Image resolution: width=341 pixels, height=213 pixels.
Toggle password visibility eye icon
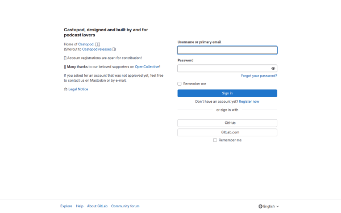[273, 69]
